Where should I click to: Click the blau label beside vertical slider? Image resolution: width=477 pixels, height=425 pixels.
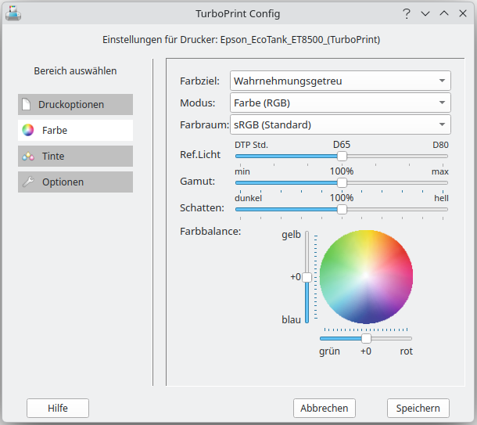point(291,319)
